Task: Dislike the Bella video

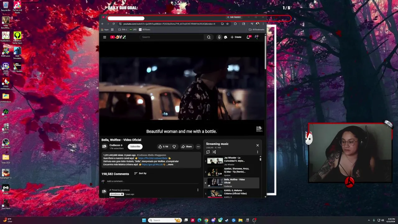Action: (174, 147)
